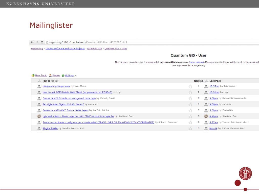
Task: Open topic 'Puedo trazar lineas o poligonos por coordenadas'
Action: point(98,122)
